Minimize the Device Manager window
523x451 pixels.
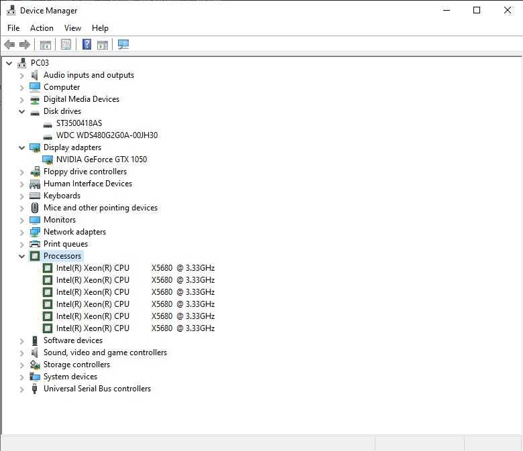447,10
